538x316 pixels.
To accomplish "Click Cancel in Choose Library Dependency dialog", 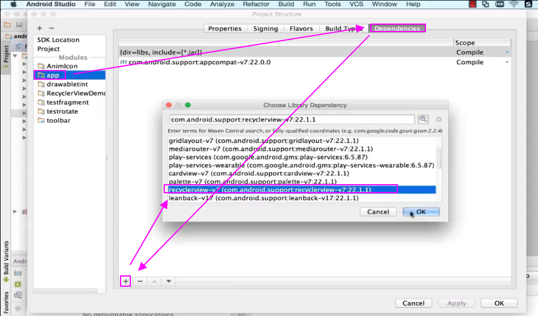I will click(378, 212).
